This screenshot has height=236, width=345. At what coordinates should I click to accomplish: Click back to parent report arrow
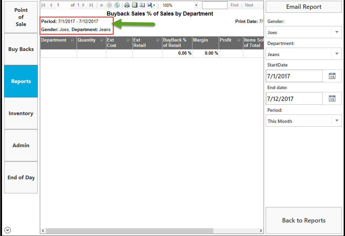pyautogui.click(x=101, y=5)
